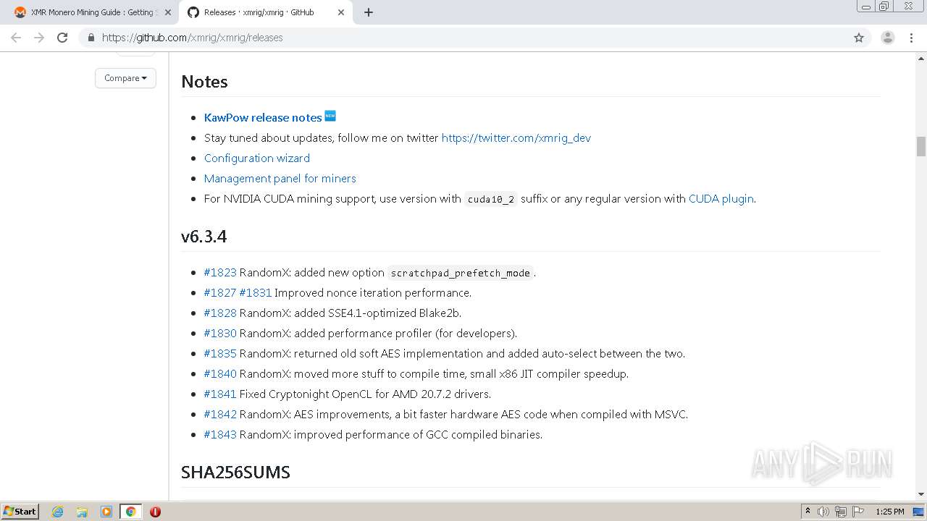Open pull request #1830
Screen dimensions: 927x521
(220, 333)
